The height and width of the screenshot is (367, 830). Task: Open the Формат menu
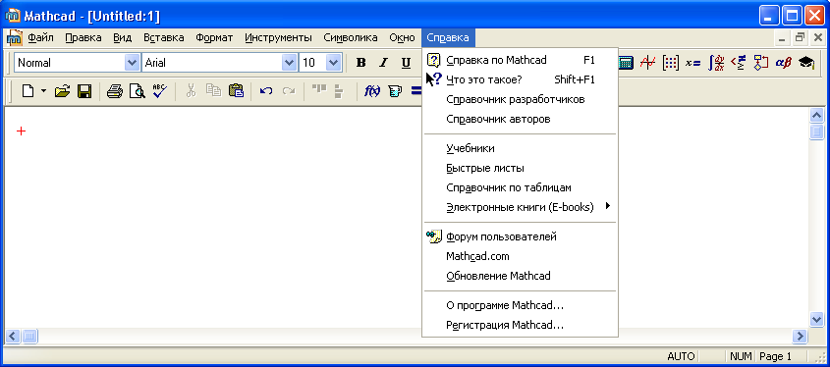[x=214, y=37]
